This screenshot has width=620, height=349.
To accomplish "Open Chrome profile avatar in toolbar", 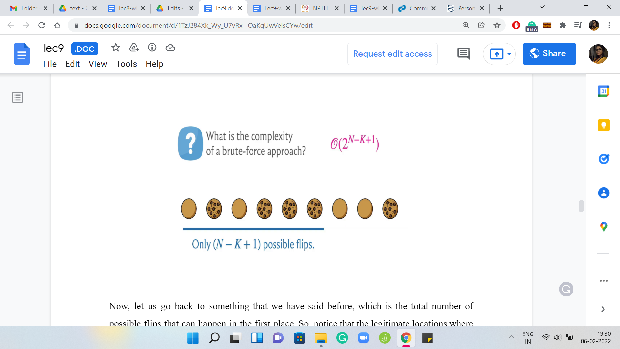I will point(594,25).
